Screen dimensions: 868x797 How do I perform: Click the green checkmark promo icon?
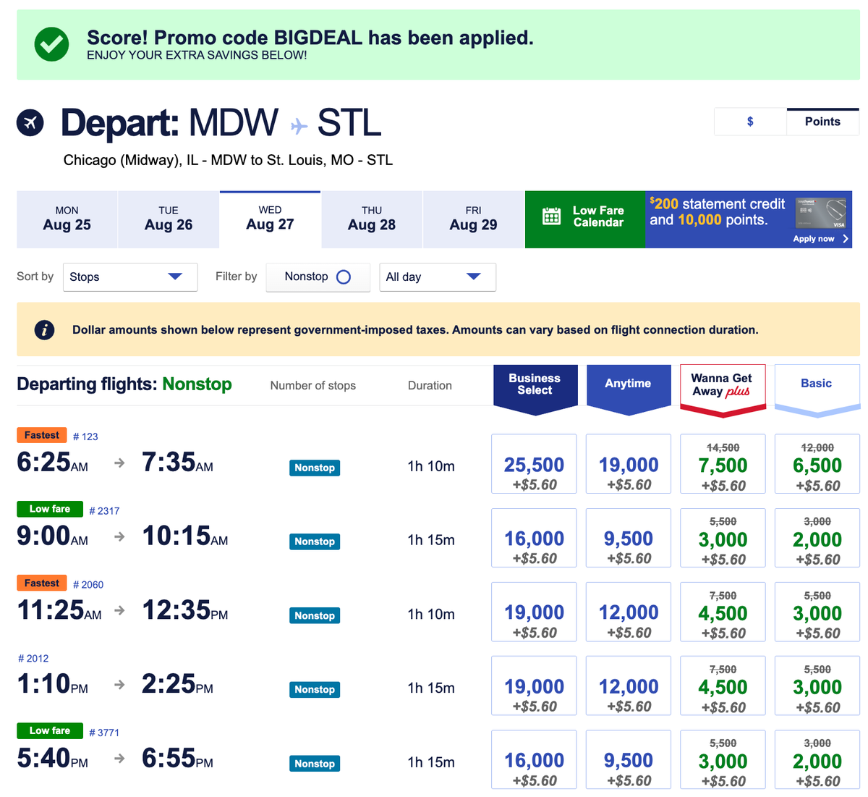52,45
